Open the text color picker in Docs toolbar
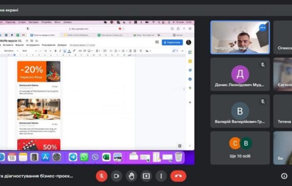The height and width of the screenshot is (186, 292). [x=69, y=51]
